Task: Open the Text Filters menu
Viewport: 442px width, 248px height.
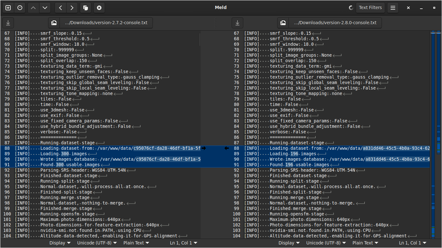Action: point(370,8)
